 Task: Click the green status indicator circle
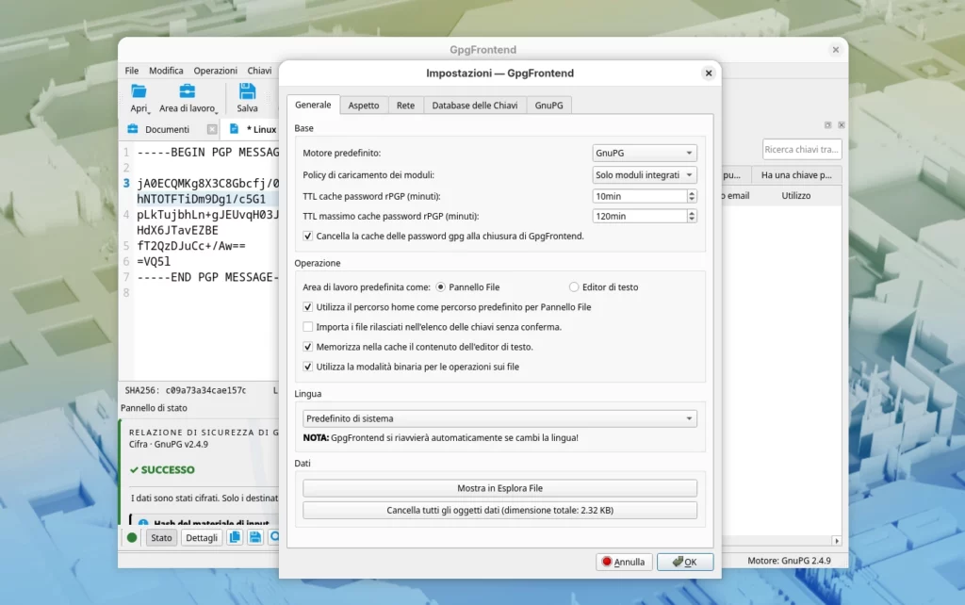coord(132,537)
